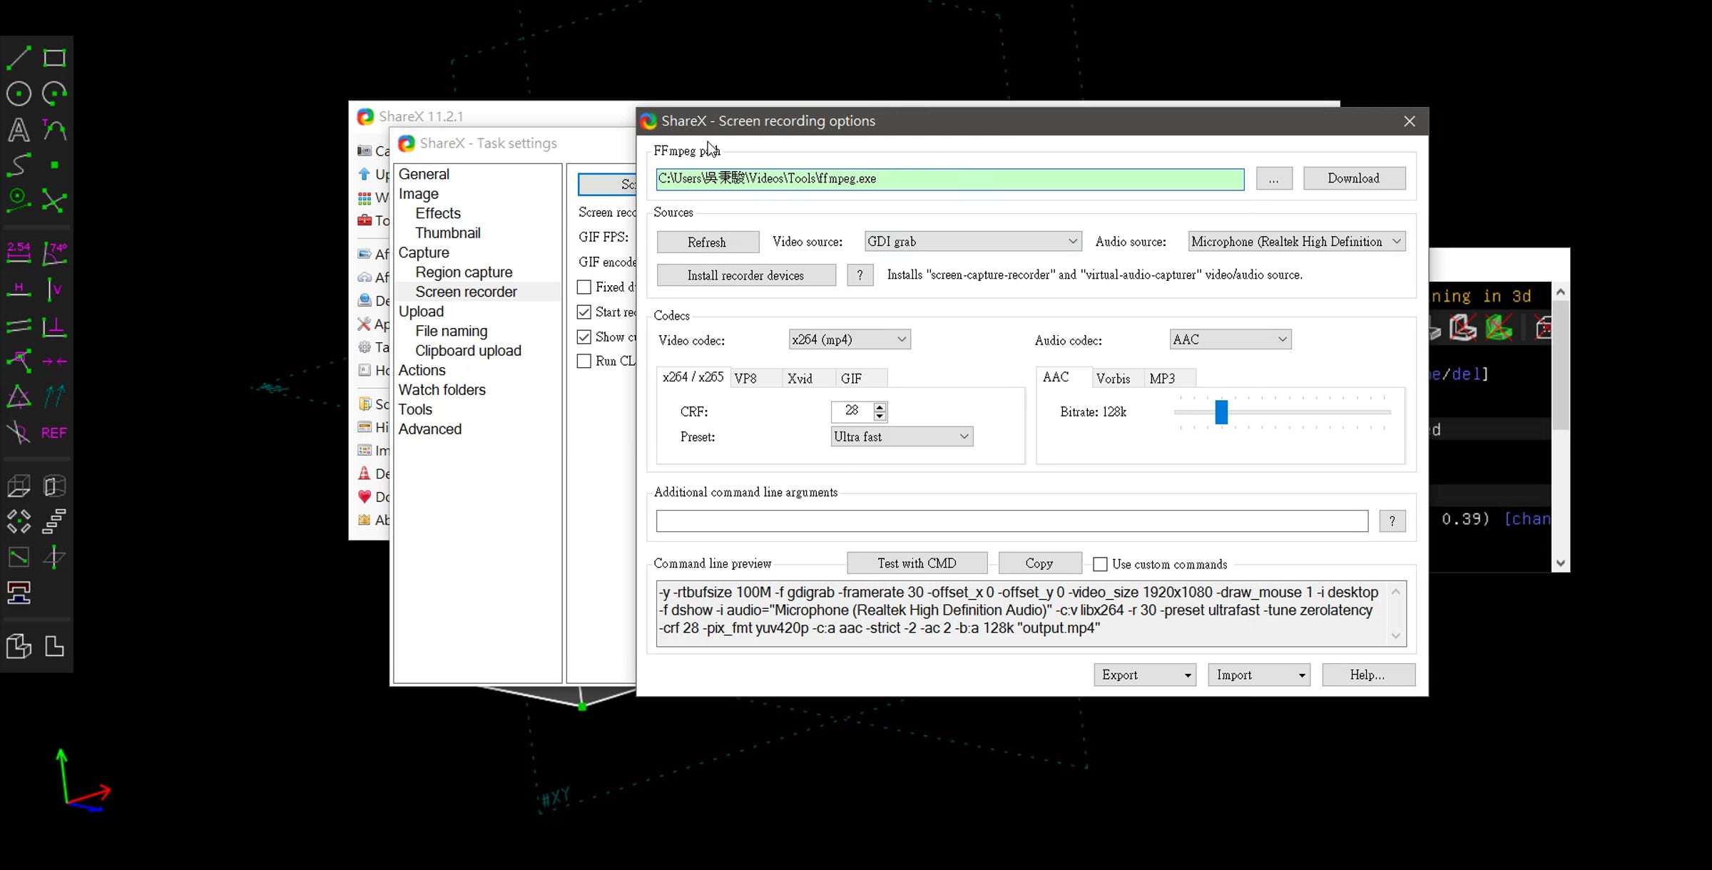
Task: Click the 2.54 linear dimension tool icon
Action: coord(19,252)
